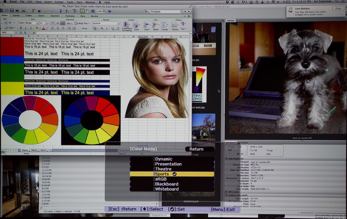
Task: Click the Bold formatting icon
Action: coord(20,28)
